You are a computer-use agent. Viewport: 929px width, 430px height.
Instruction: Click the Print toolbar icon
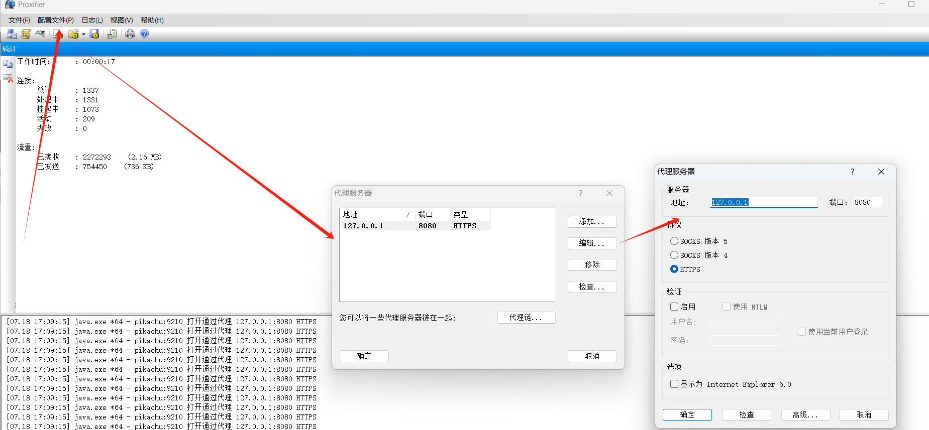click(130, 34)
